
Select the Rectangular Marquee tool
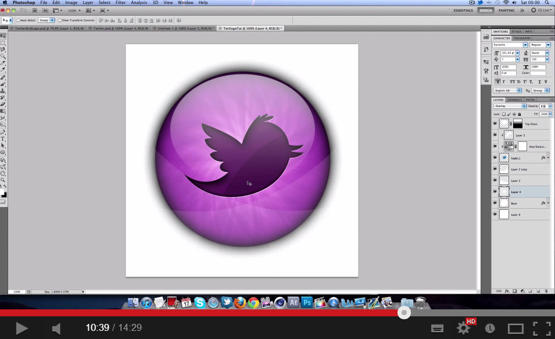pos(3,43)
